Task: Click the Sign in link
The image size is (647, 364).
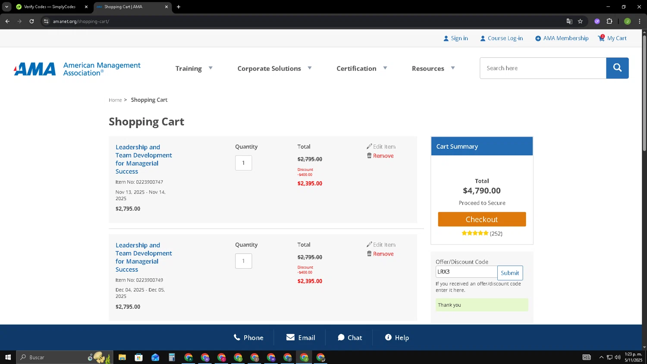Action: click(x=455, y=38)
